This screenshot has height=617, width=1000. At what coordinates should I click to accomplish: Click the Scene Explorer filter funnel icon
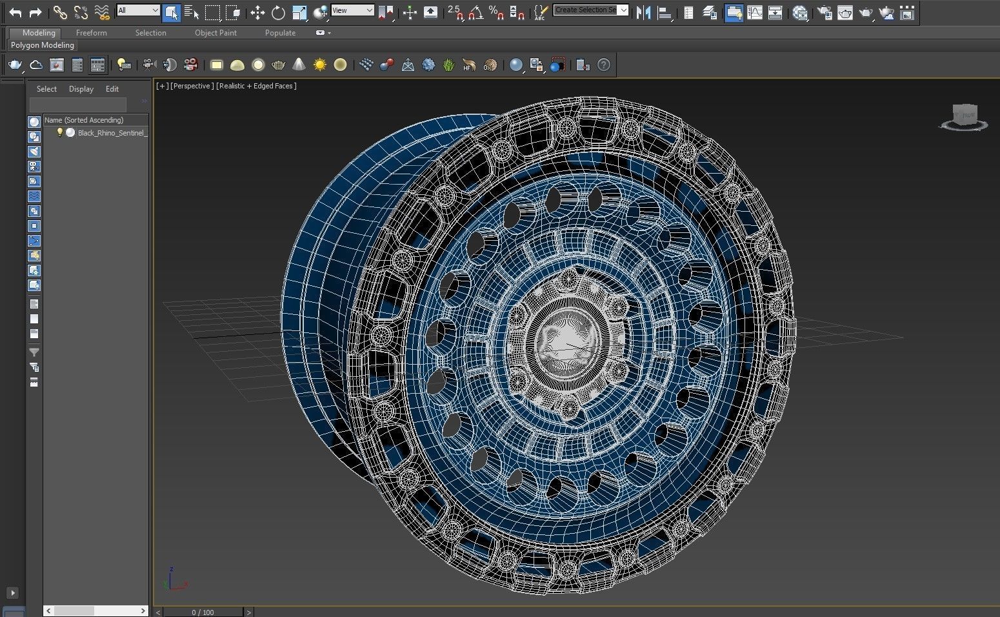(34, 352)
